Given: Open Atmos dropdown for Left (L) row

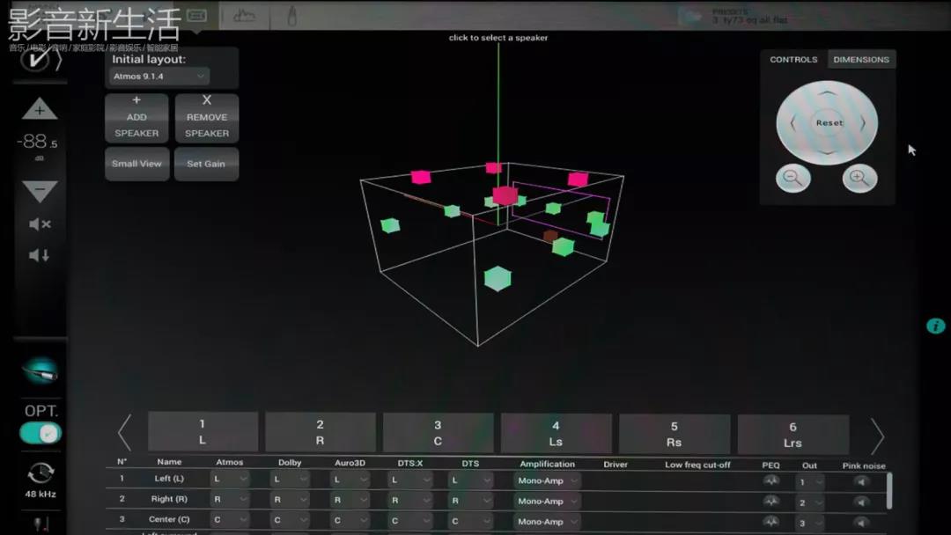Looking at the screenshot, I should click(229, 479).
